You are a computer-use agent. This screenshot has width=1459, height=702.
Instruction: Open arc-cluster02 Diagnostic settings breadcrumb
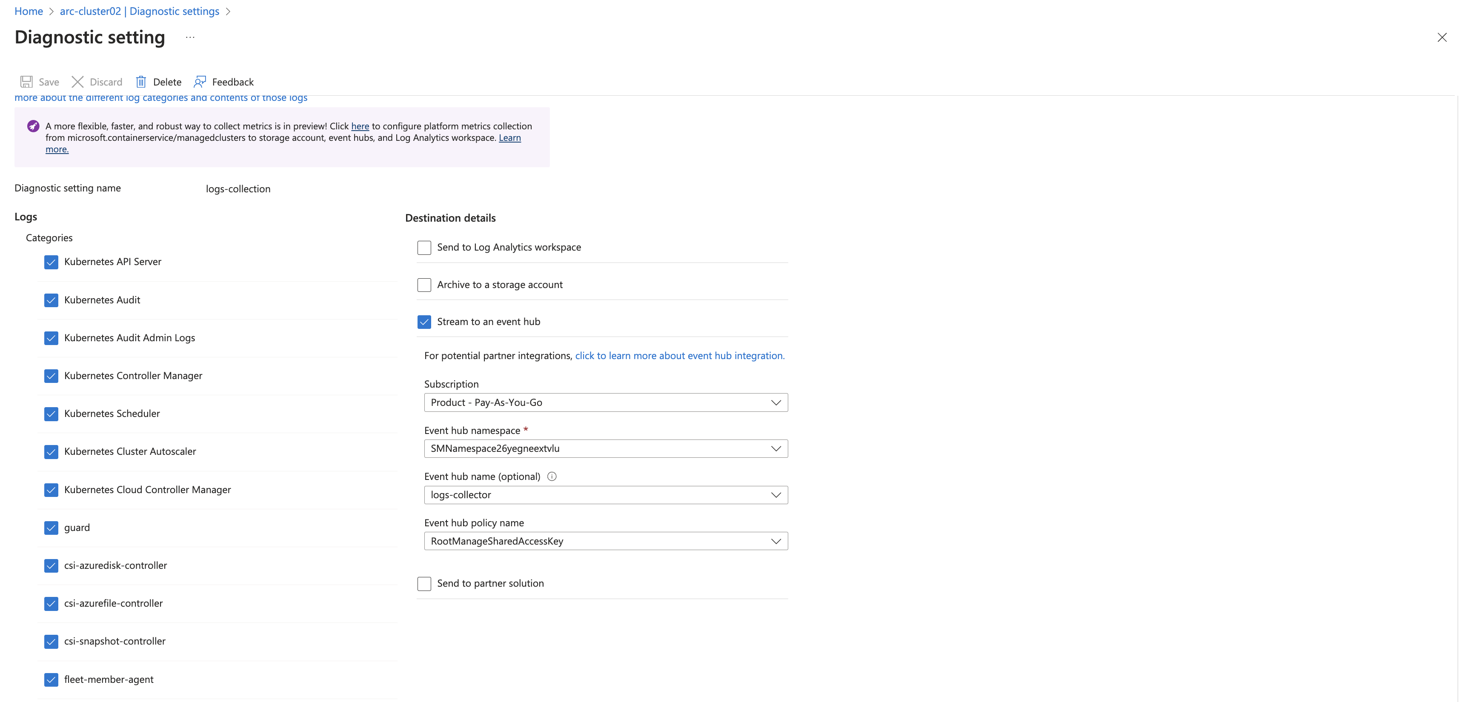tap(139, 11)
